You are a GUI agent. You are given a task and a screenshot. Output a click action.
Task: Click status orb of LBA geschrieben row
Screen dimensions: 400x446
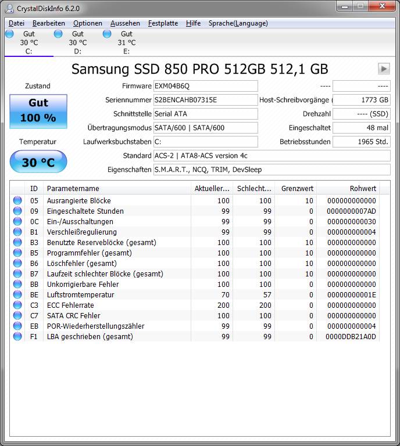(x=17, y=336)
